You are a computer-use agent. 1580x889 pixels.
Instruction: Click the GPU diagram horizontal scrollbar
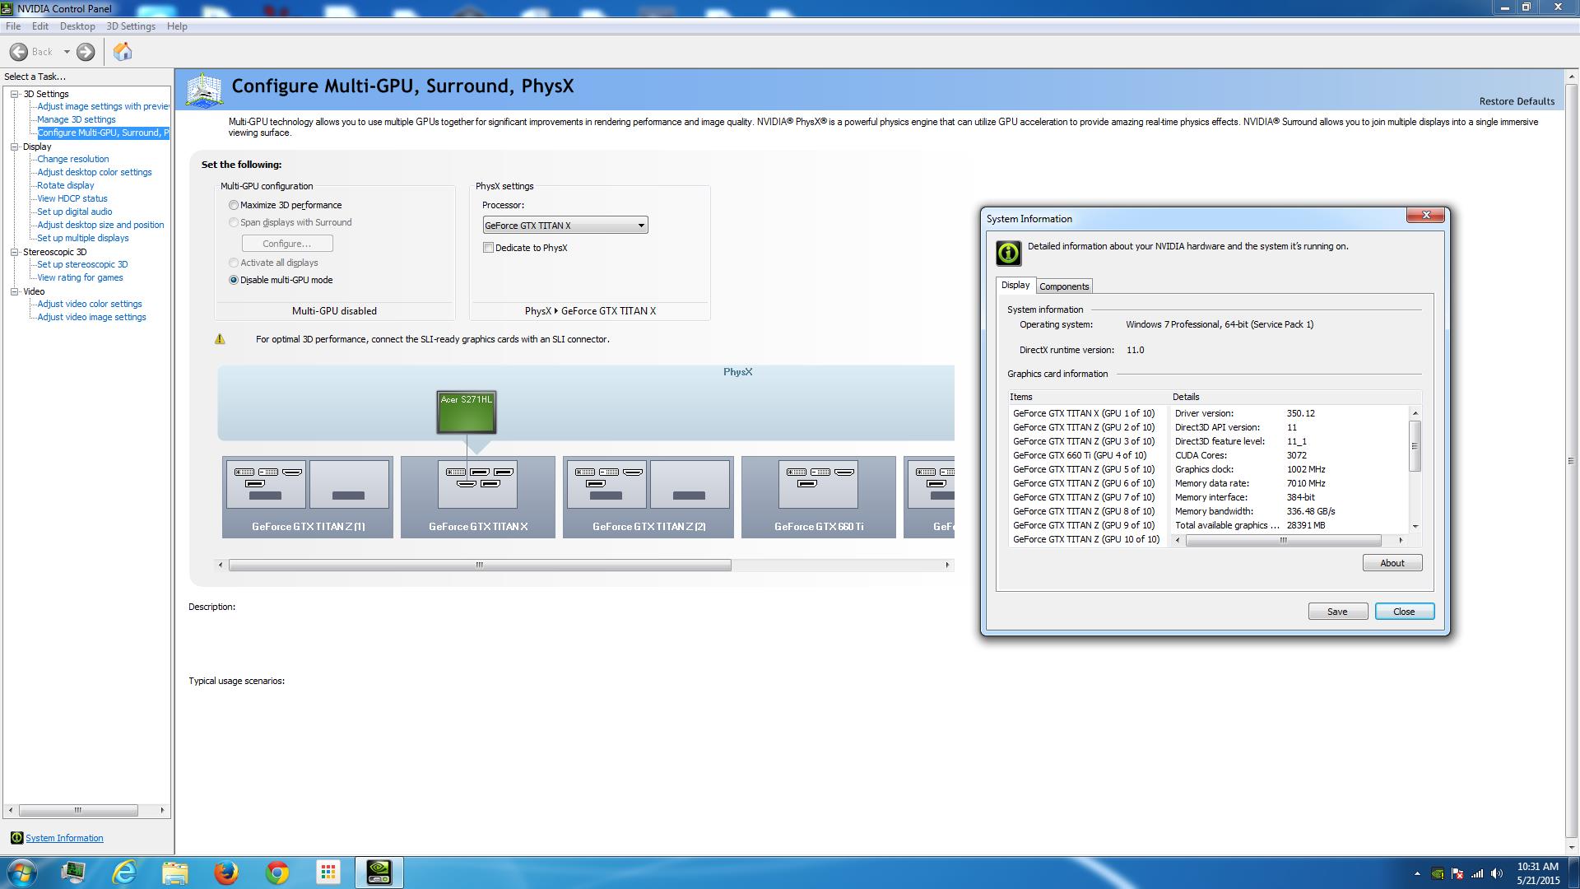tap(480, 565)
